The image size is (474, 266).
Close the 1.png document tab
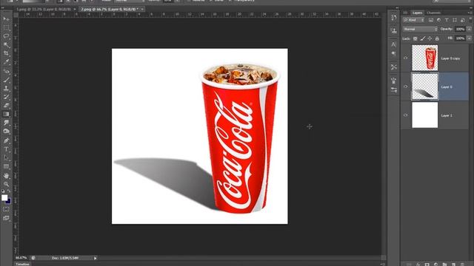(75, 10)
